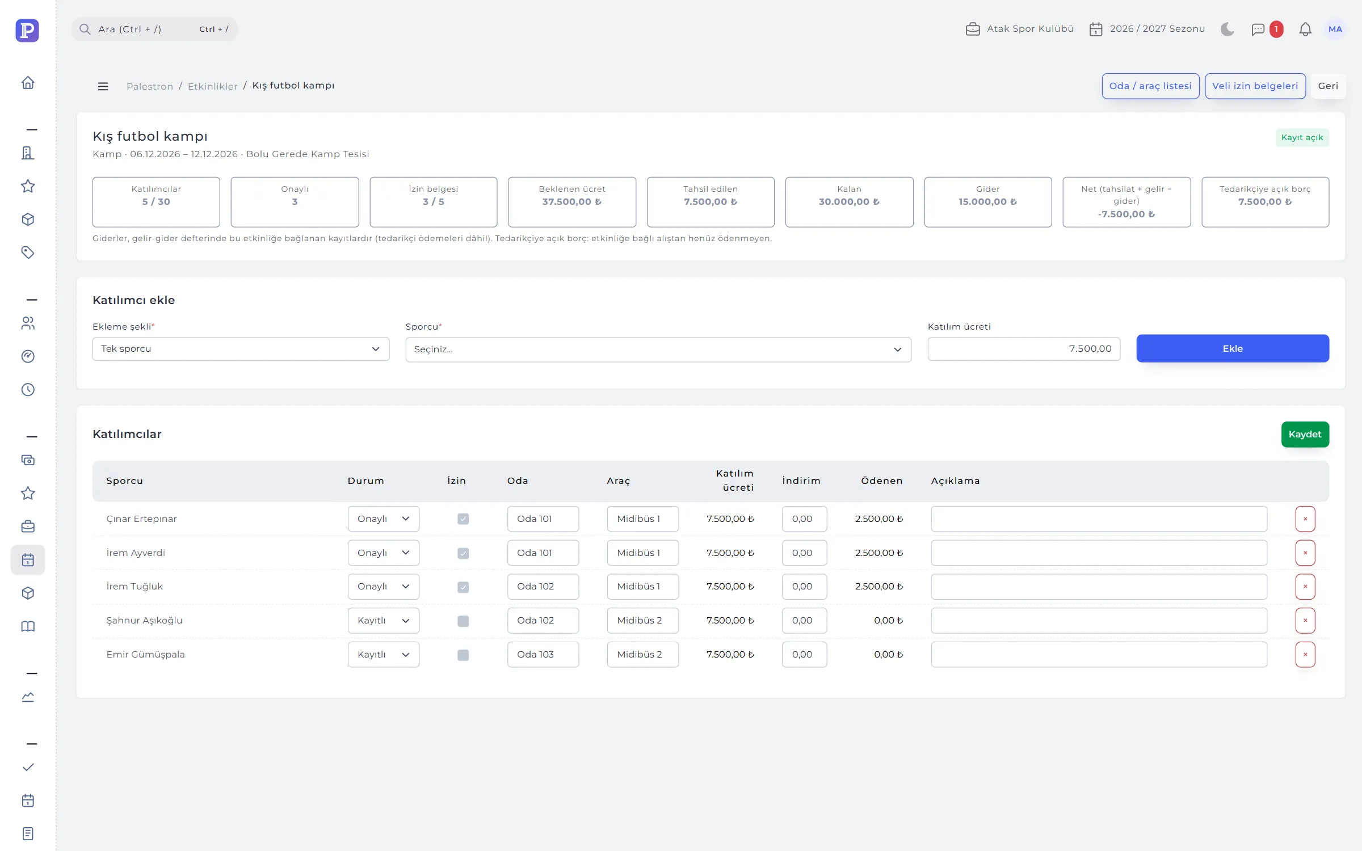Screen dimensions: 1362x851
Task: Open the gauge dashboard sidebar icon
Action: click(28, 356)
